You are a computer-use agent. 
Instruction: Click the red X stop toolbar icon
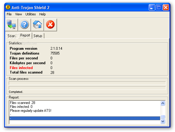click(x=50, y=25)
